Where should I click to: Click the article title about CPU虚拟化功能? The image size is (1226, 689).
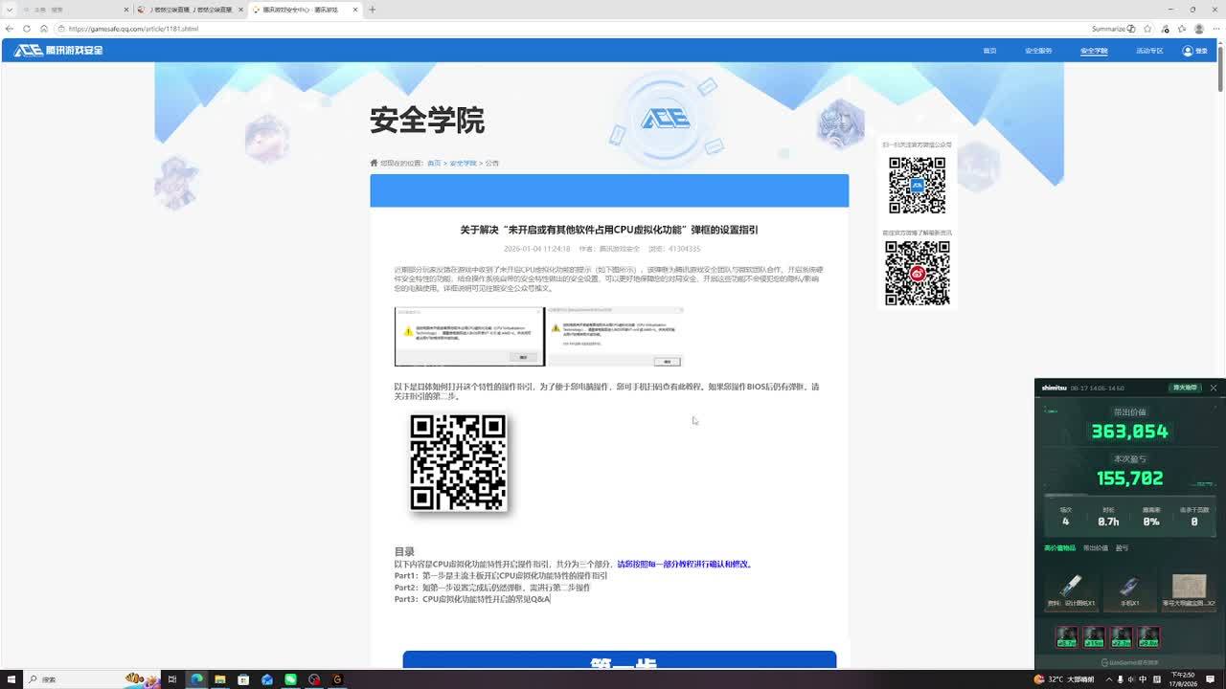609,230
